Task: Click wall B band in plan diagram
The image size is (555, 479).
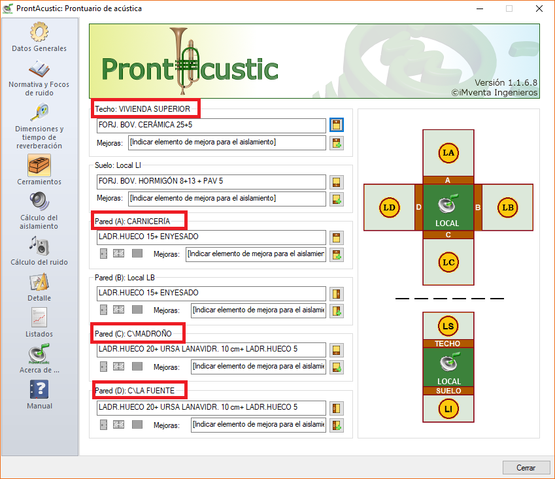Action: pos(478,207)
